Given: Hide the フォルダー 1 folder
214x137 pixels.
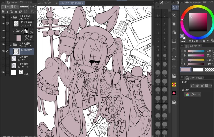Looking at the screenshot, I should (3, 17).
